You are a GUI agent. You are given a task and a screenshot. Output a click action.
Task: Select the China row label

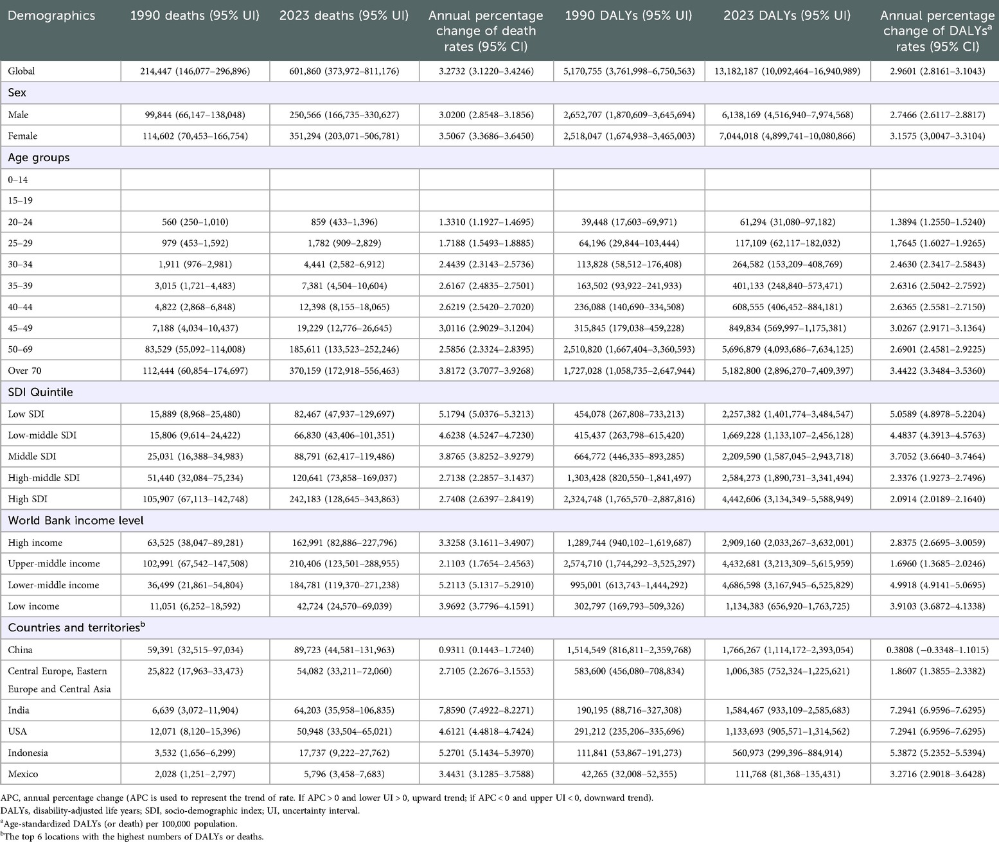click(20, 650)
